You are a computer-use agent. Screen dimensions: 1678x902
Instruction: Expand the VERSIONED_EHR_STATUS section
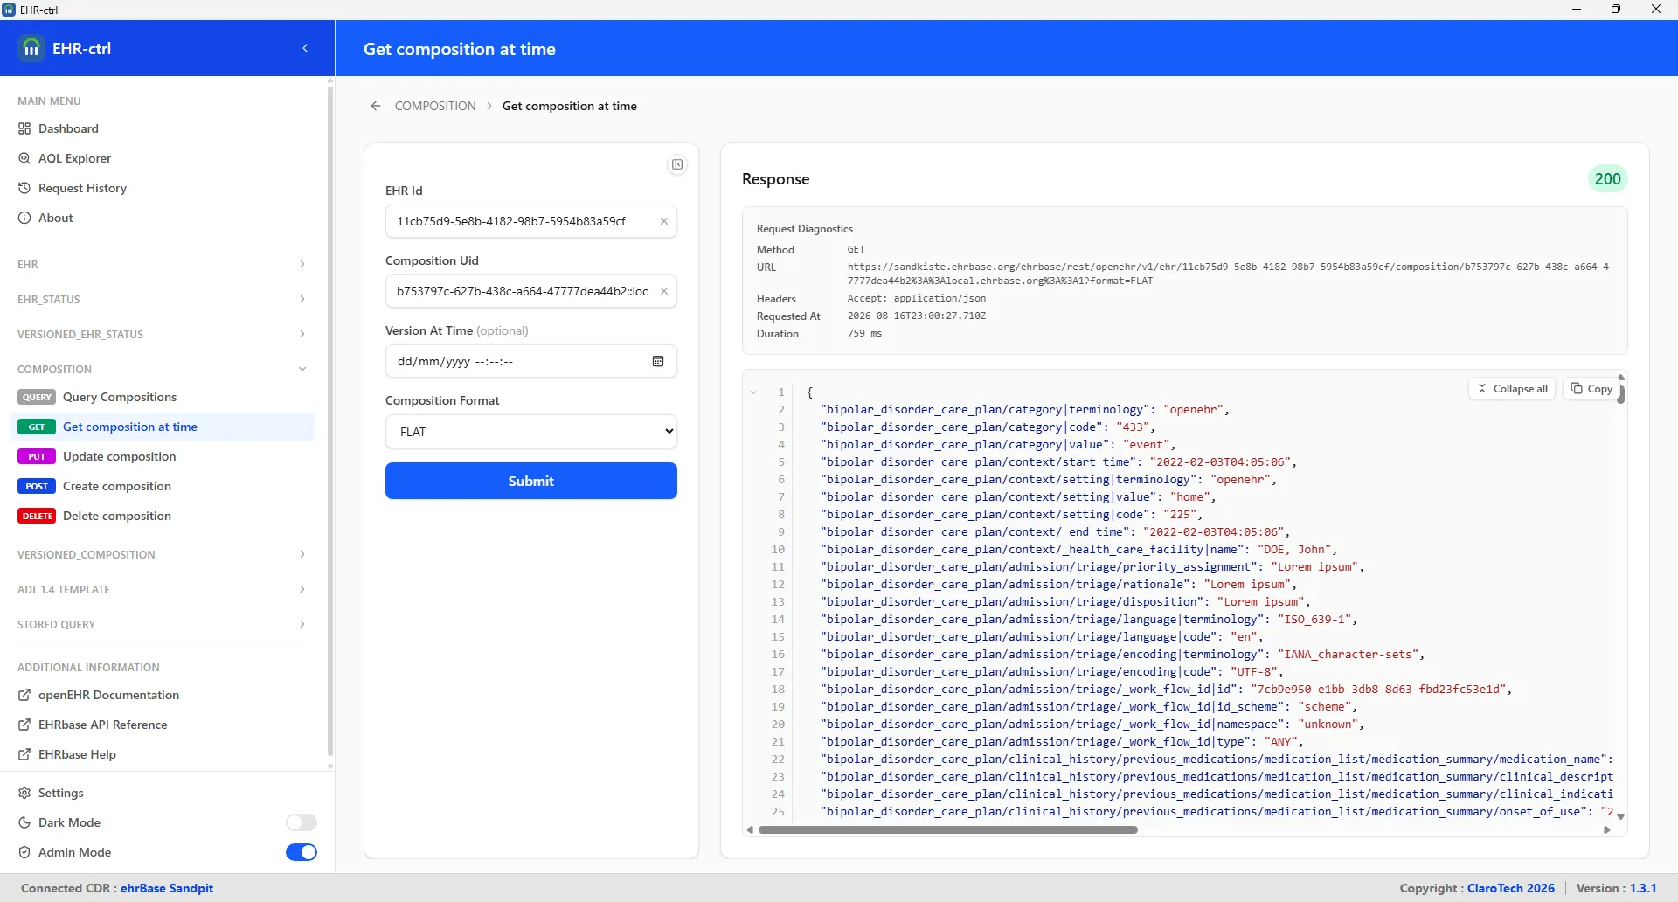(163, 334)
